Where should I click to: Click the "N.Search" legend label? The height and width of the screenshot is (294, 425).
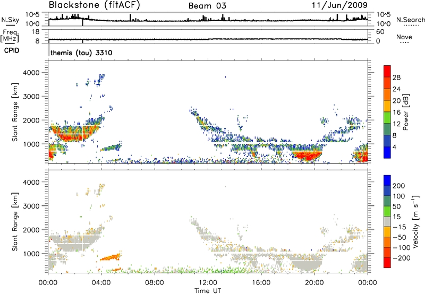(410, 20)
